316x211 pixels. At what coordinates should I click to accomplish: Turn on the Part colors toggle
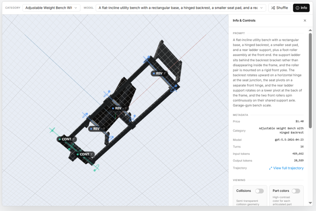click(x=296, y=191)
